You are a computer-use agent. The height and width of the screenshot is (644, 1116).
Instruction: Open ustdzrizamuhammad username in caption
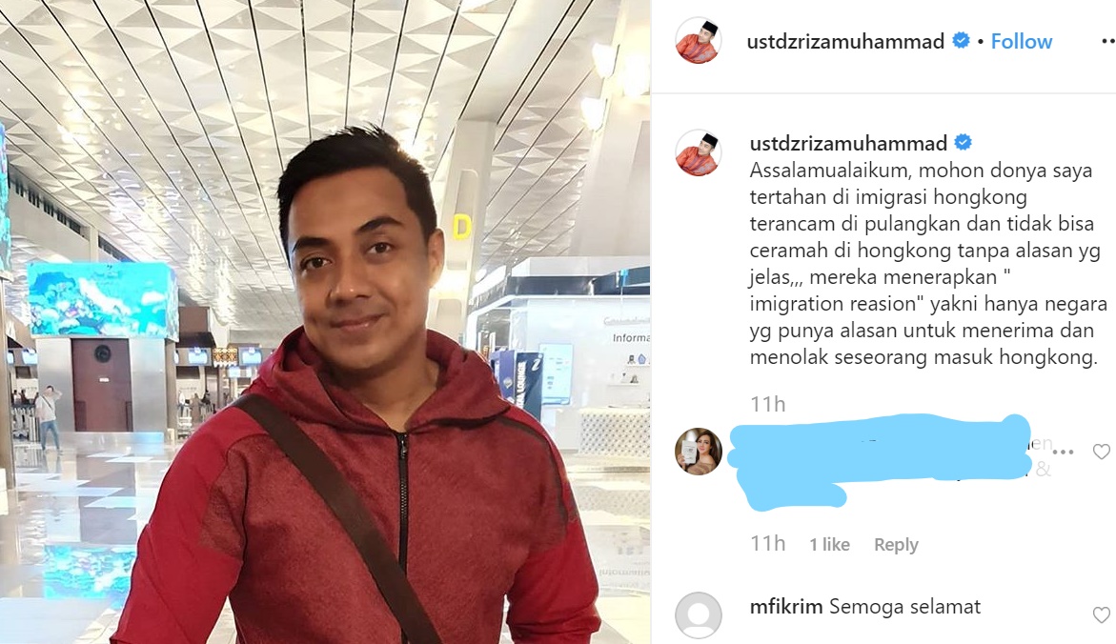[848, 144]
